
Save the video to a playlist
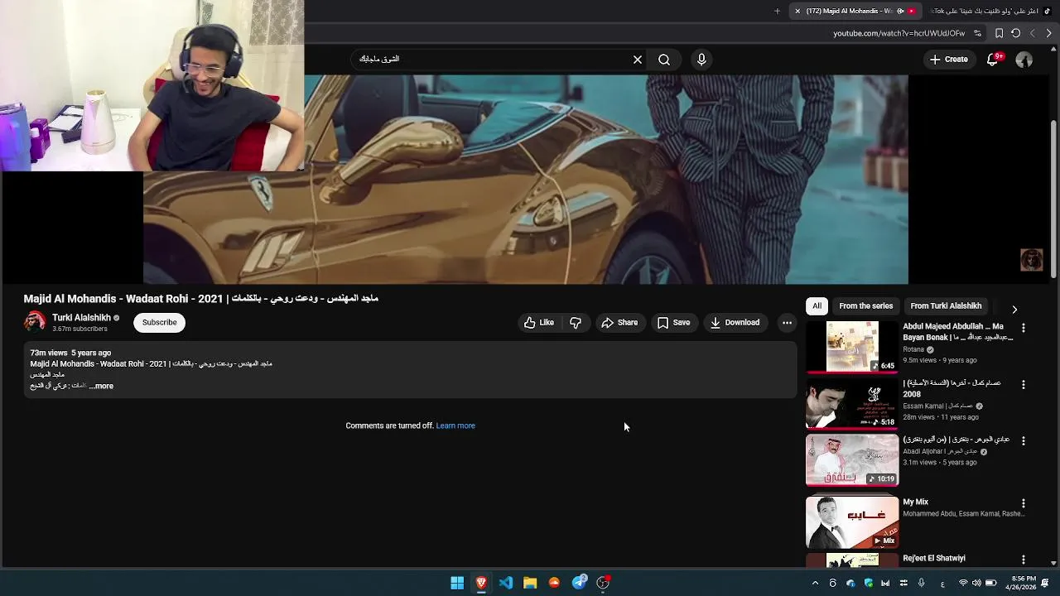pos(673,323)
